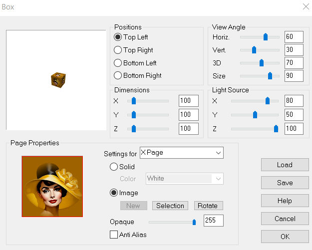Click the Dimensions X slider
The image size is (312, 250).
coord(148,101)
